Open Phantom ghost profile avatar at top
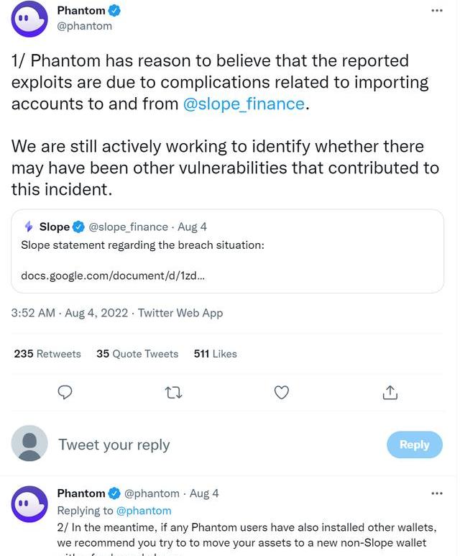Viewport: 460px width, 556px height. tap(29, 19)
